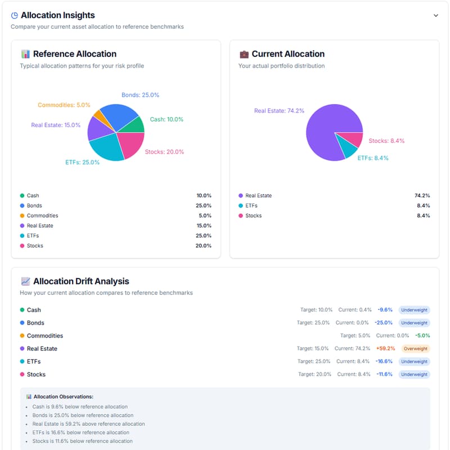Click the Commodities: 5.0% pie chart label
450x450 pixels.
coord(64,105)
